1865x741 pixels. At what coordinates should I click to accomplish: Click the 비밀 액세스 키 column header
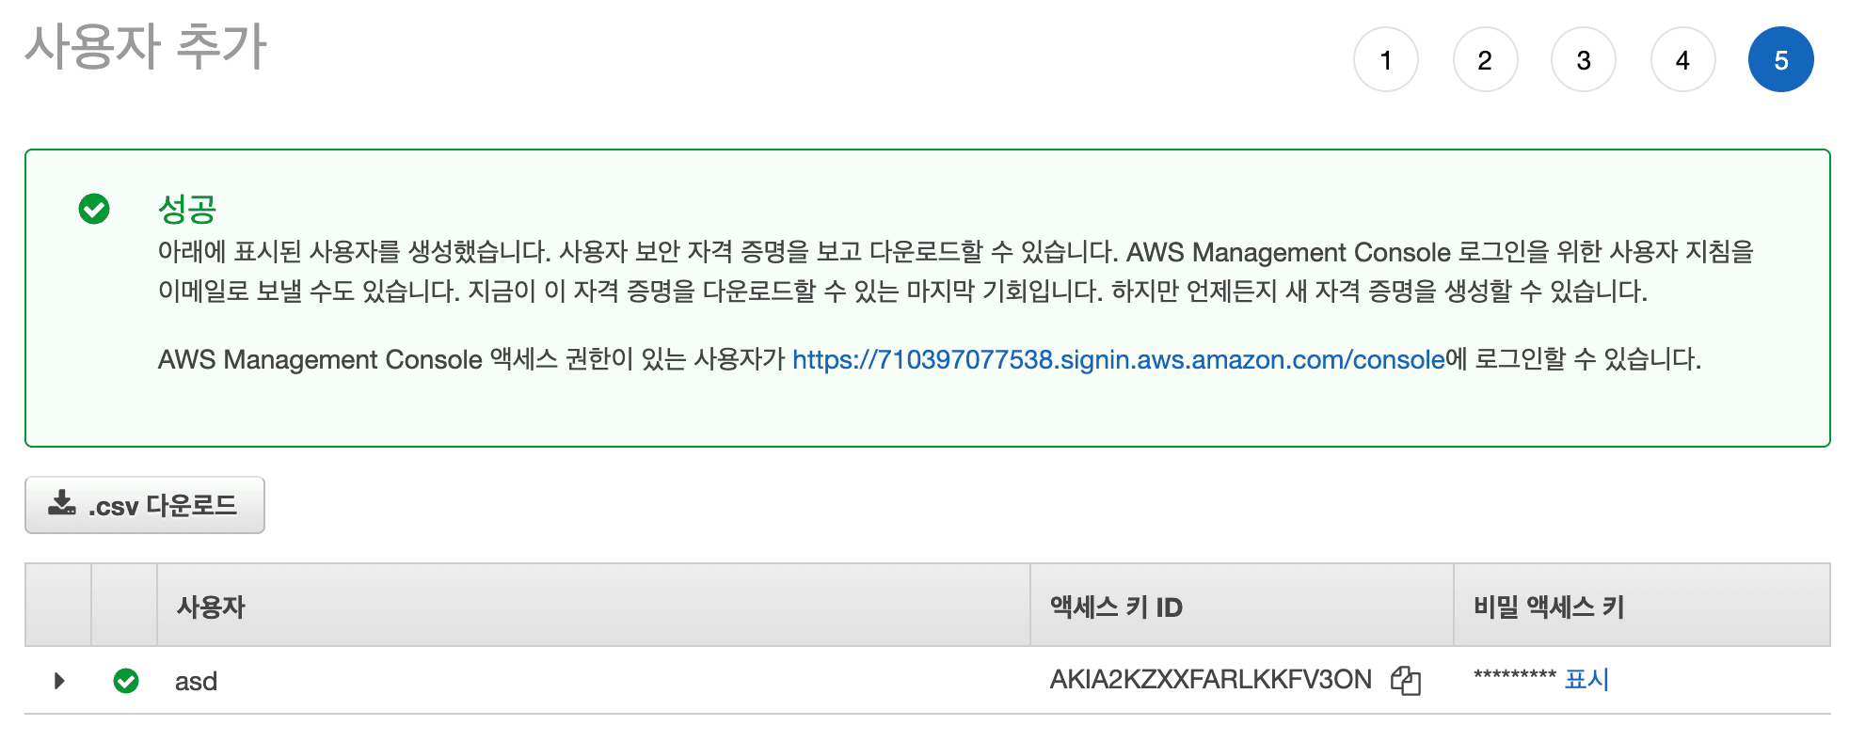[1549, 607]
